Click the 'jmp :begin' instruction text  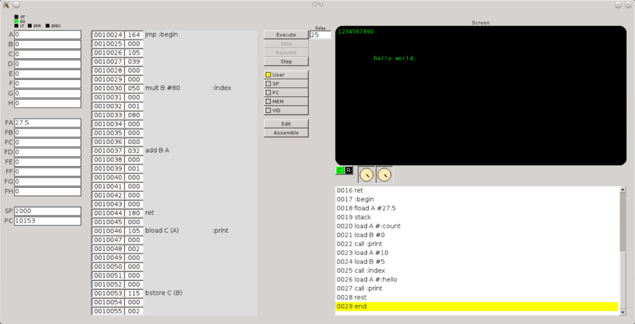[x=161, y=35]
